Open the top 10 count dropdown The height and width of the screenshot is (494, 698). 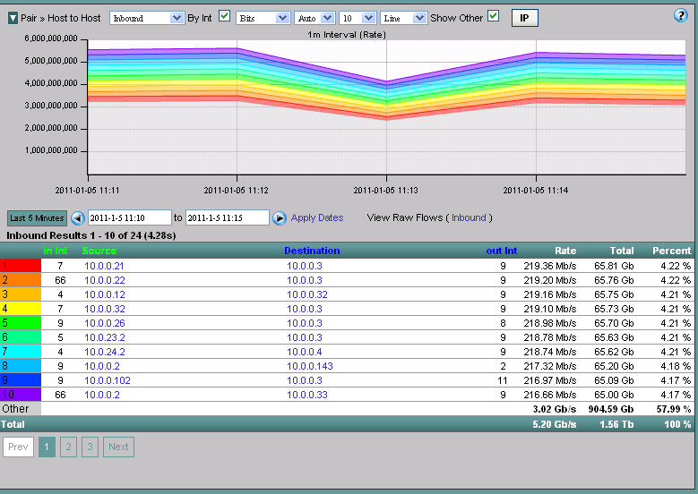click(x=358, y=18)
